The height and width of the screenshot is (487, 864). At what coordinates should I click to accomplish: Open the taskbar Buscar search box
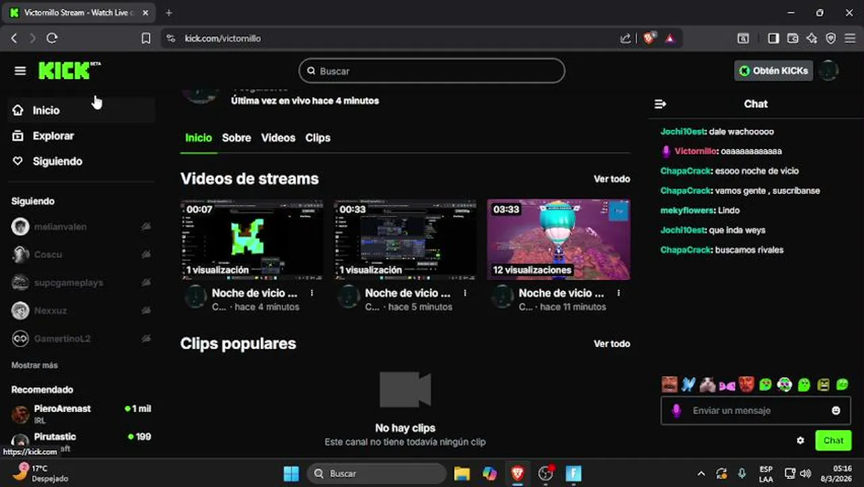[377, 473]
